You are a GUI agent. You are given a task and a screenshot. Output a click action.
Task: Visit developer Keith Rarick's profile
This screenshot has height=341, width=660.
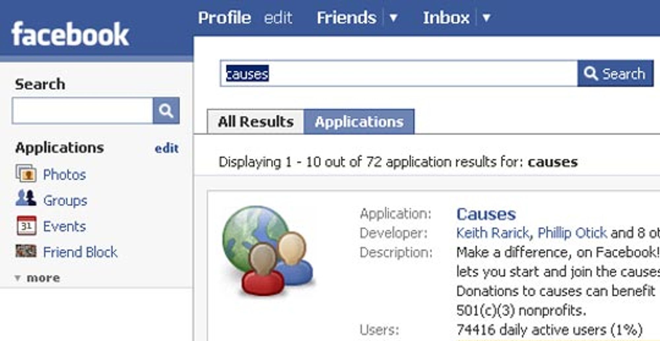(x=493, y=233)
